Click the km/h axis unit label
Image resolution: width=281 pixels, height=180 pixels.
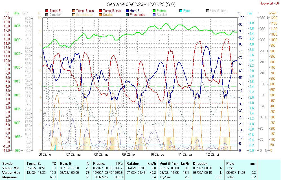coord(26,13)
